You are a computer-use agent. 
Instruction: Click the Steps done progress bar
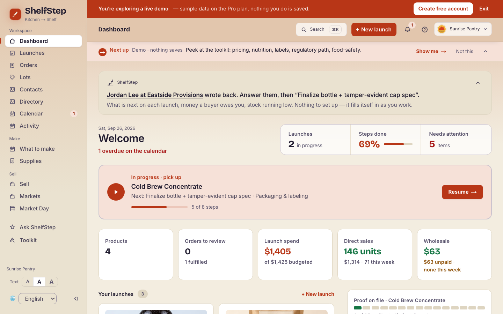click(x=398, y=144)
